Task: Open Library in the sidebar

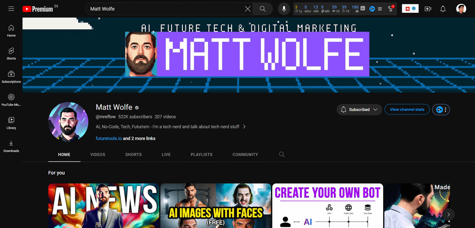Action: pyautogui.click(x=11, y=123)
